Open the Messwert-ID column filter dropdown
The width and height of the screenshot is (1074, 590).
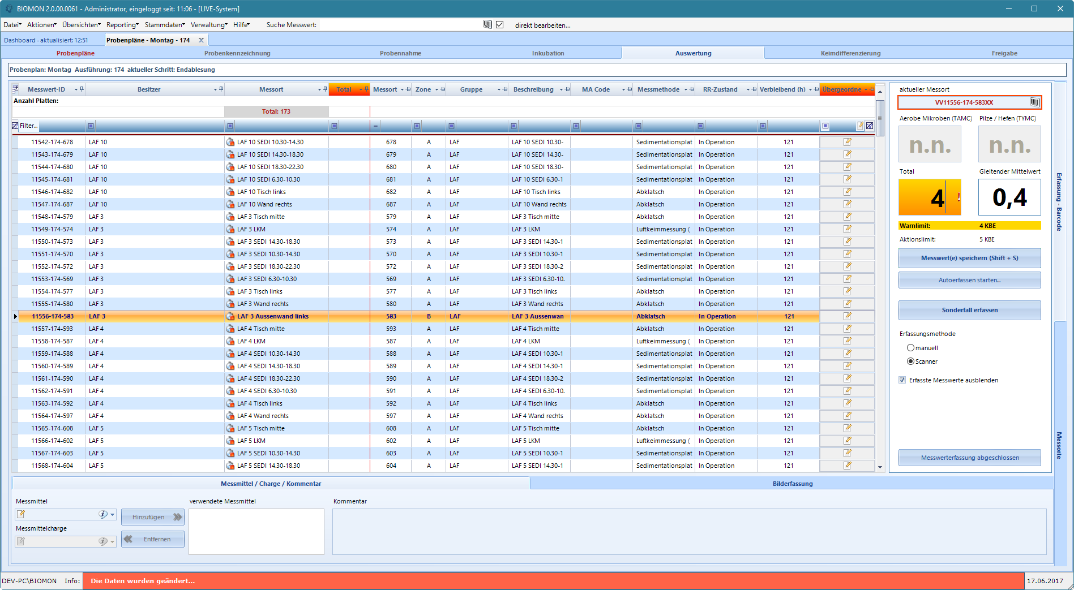(x=76, y=89)
